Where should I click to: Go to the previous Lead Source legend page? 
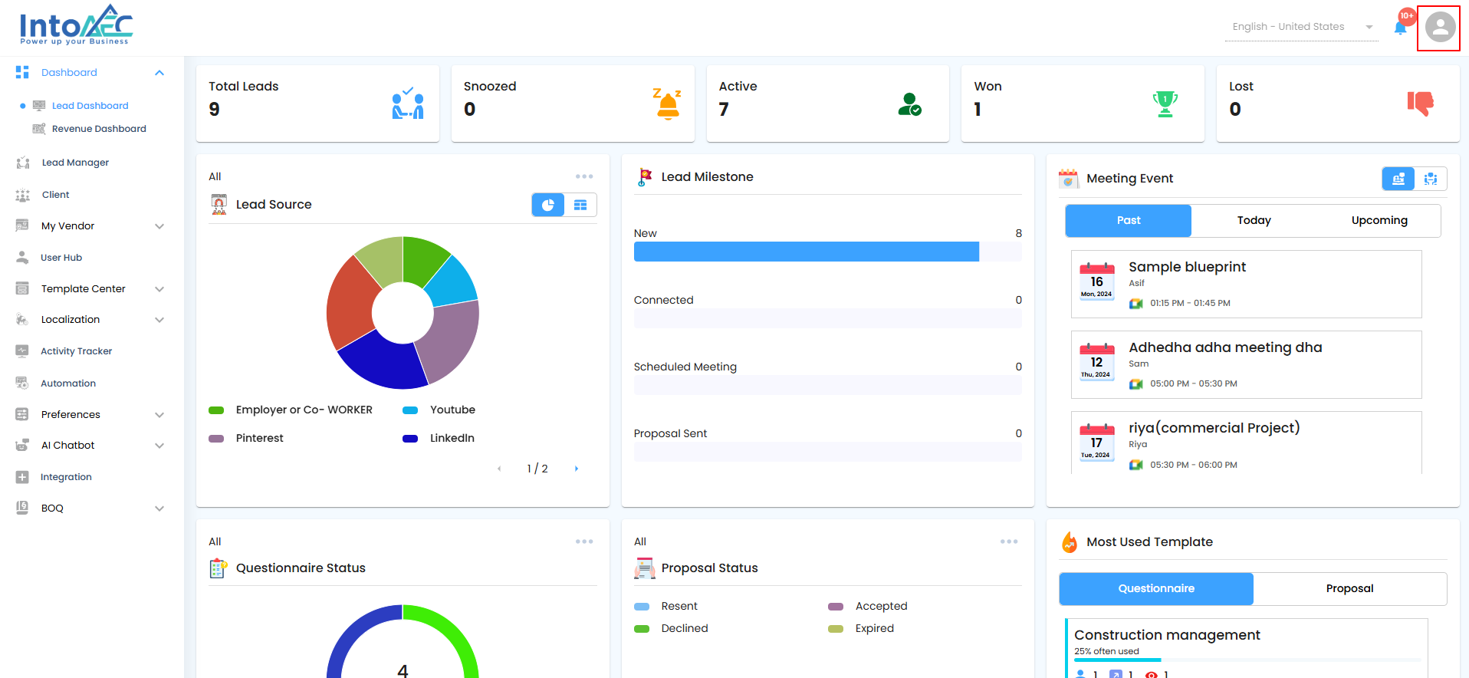pos(499,469)
